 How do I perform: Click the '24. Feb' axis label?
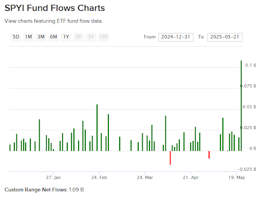(x=99, y=177)
